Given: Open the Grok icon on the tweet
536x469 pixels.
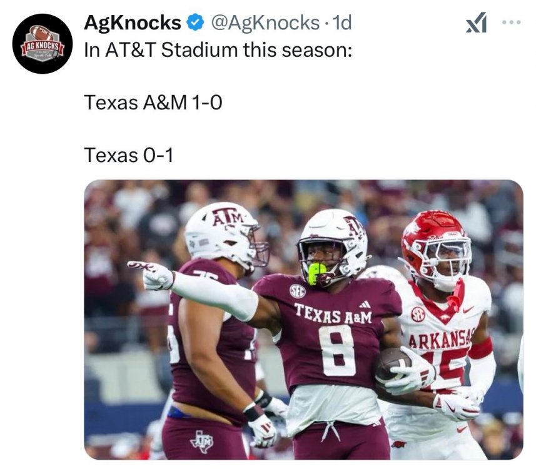Looking at the screenshot, I should click(477, 24).
